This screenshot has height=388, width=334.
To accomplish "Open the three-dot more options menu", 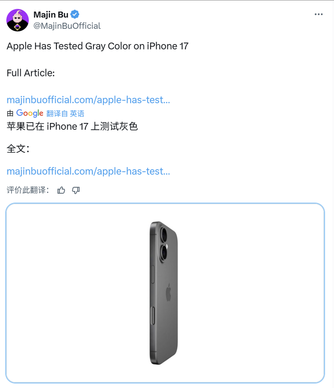I will tap(318, 14).
